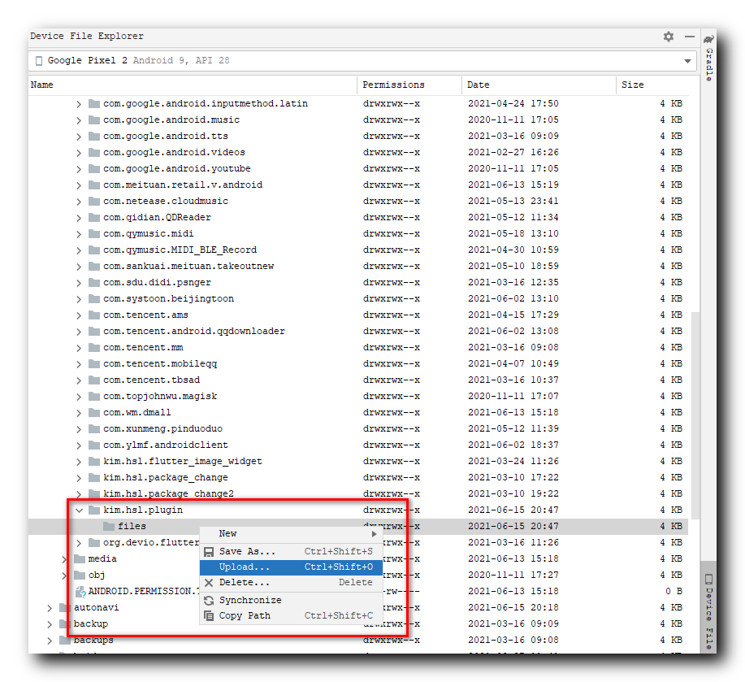Image resolution: width=745 pixels, height=682 pixels.
Task: Click the Delete X icon in menu
Action: (x=209, y=582)
